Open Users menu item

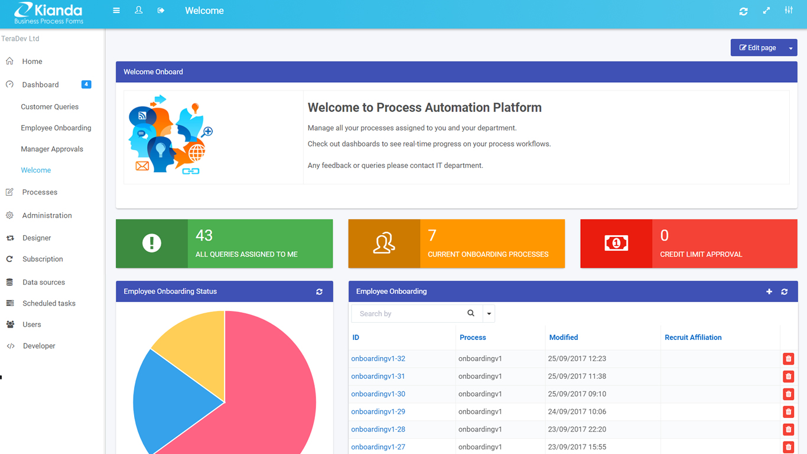click(32, 325)
